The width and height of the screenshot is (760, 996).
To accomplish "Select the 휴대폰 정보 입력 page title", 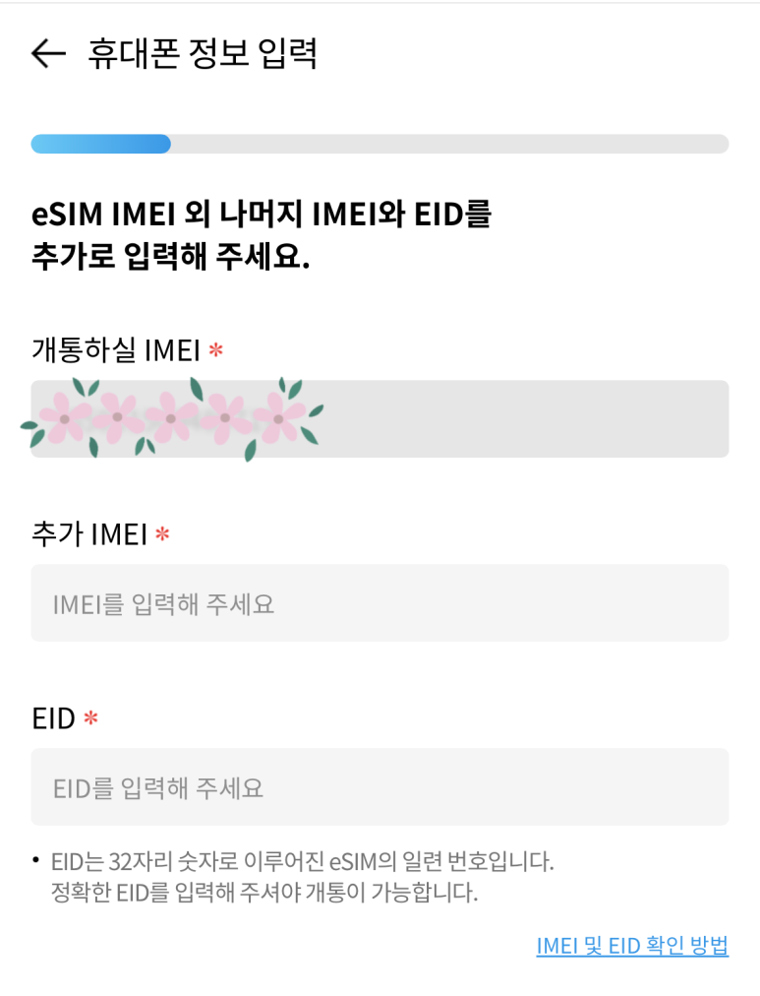I will (202, 53).
